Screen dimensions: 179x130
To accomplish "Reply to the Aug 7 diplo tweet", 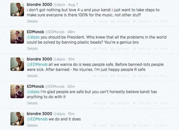I will pyautogui.click(x=100, y=21).
